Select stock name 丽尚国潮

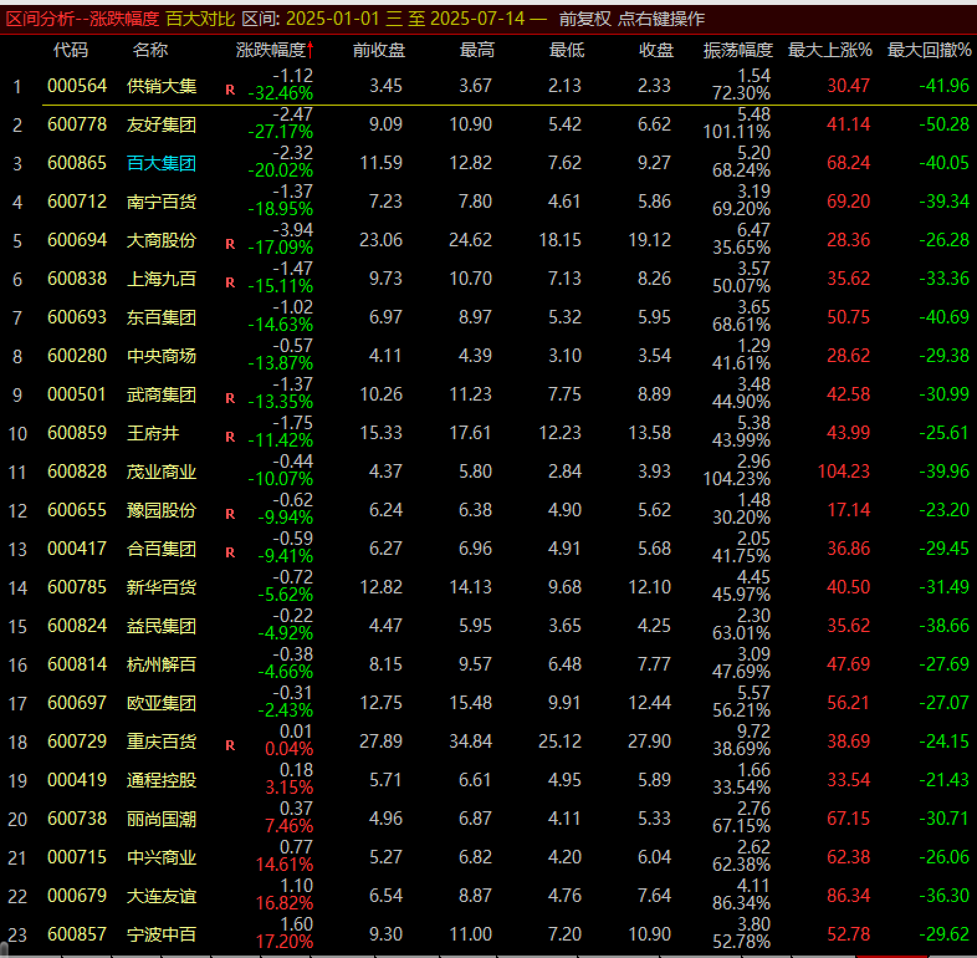(x=162, y=819)
